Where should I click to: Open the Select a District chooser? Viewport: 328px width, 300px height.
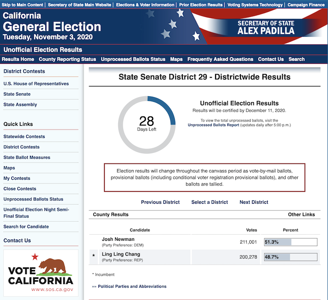[209, 202]
